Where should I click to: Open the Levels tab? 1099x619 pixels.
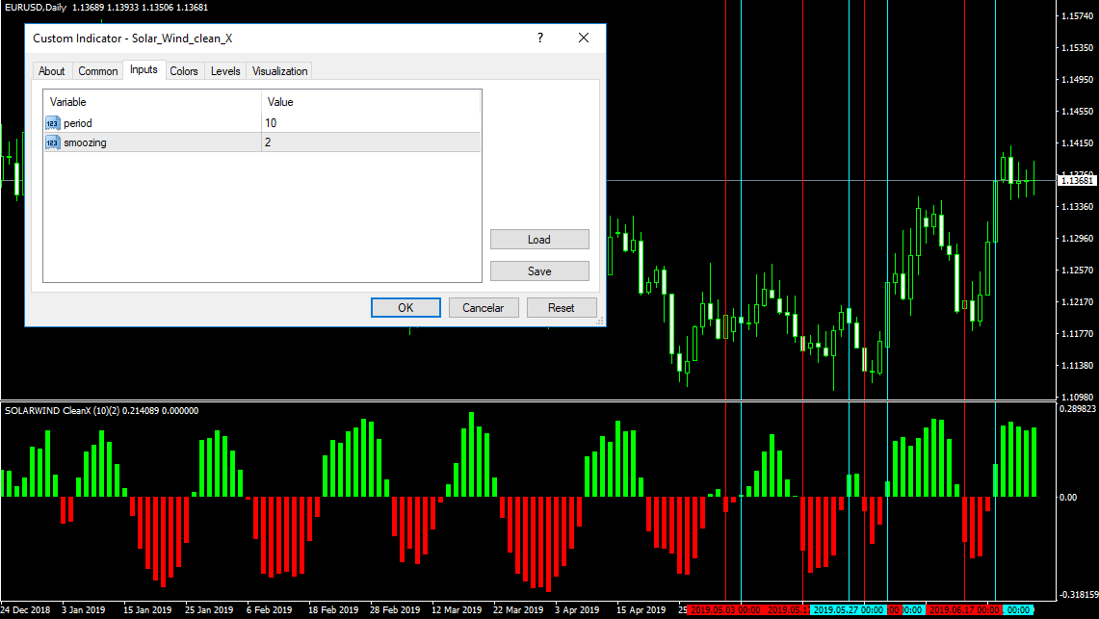225,70
